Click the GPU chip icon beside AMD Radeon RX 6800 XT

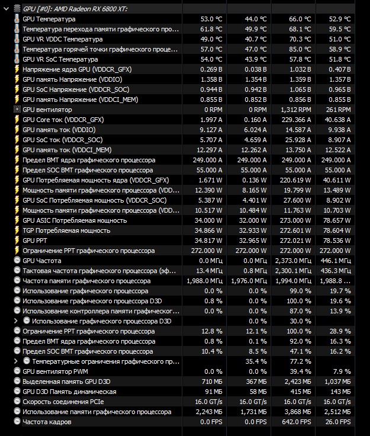coord(17,9)
